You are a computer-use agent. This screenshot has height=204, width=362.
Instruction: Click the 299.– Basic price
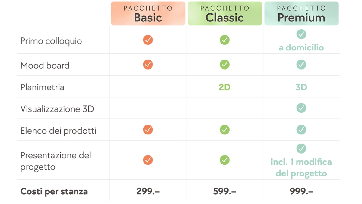click(x=148, y=191)
